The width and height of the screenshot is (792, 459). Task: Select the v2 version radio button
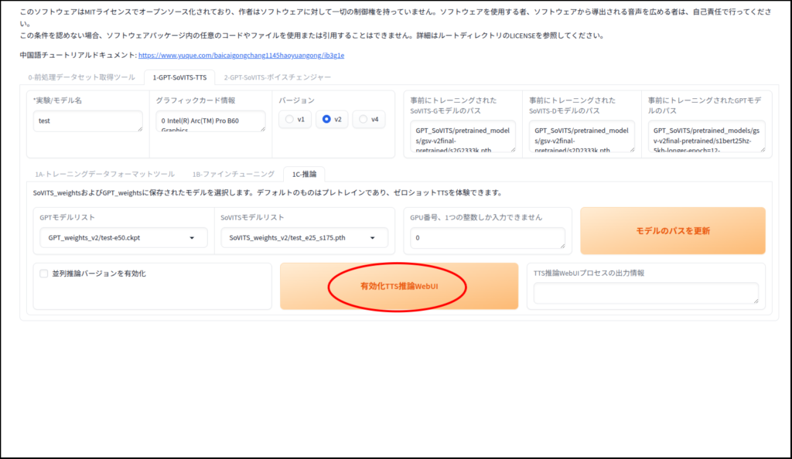[x=326, y=119]
